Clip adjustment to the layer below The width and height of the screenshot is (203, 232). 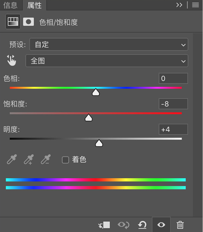click(x=104, y=225)
